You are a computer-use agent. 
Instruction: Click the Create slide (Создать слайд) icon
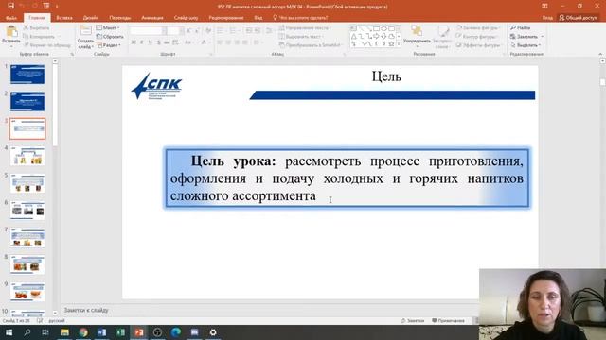pos(85,31)
